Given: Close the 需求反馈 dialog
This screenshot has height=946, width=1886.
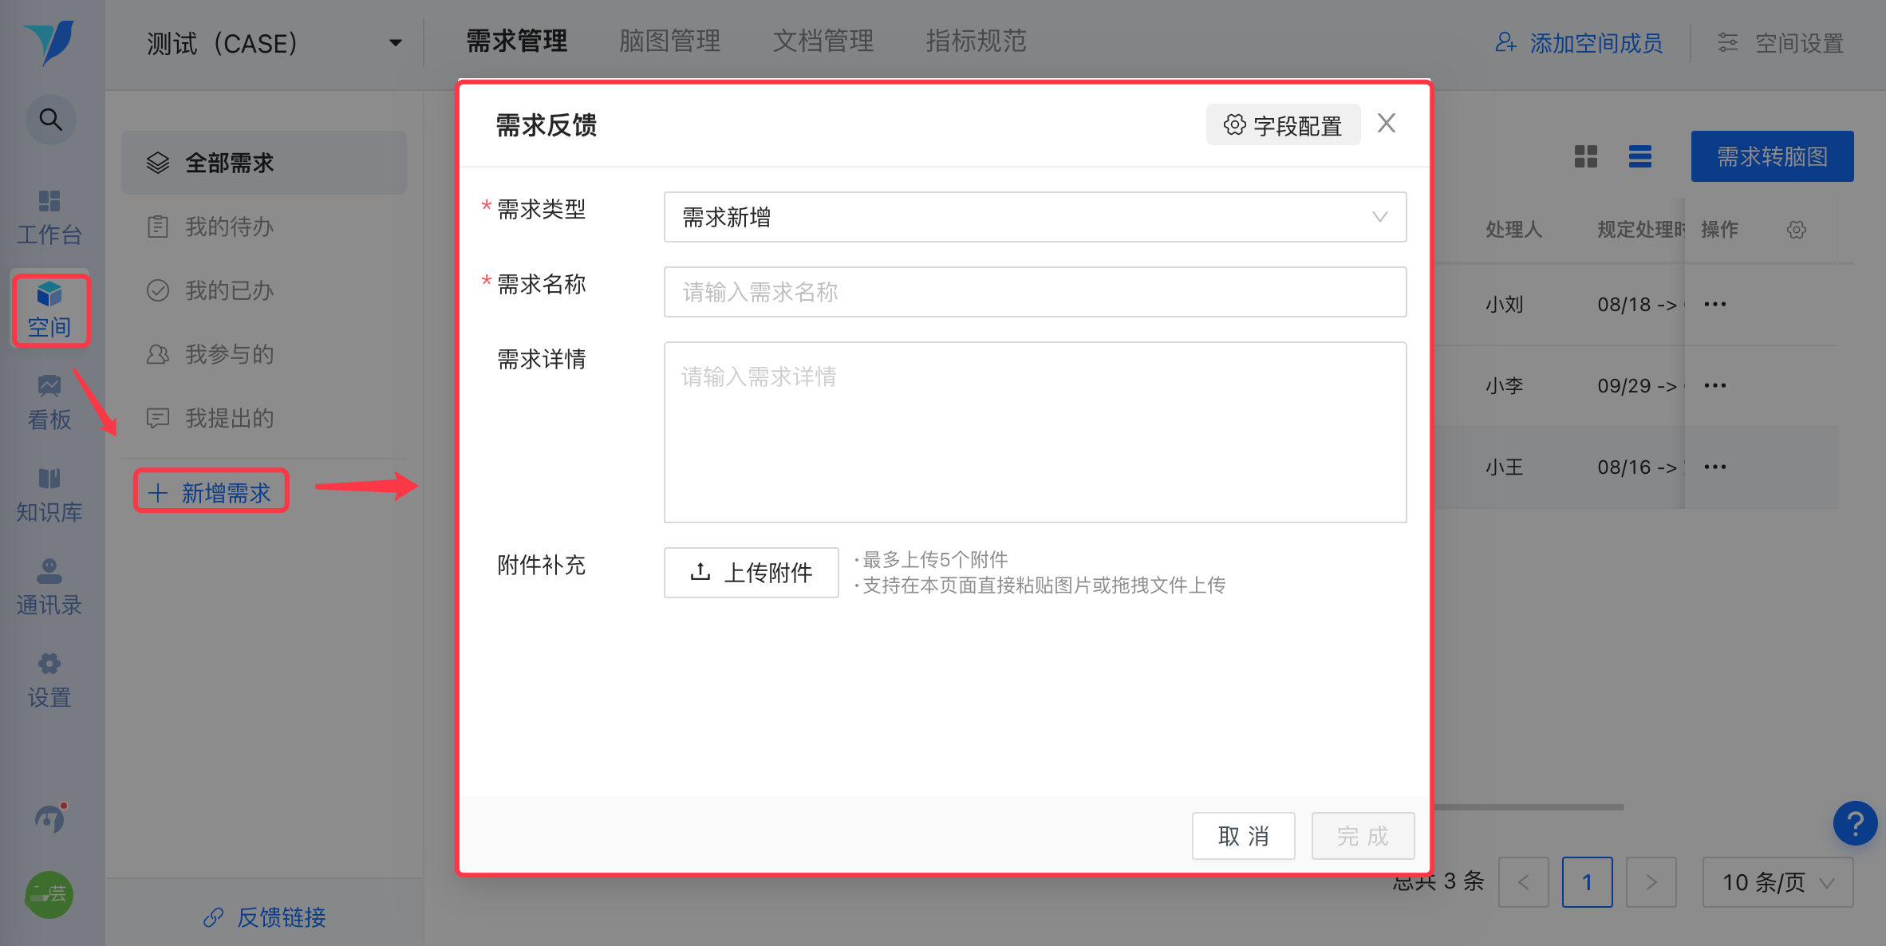Looking at the screenshot, I should point(1386,124).
